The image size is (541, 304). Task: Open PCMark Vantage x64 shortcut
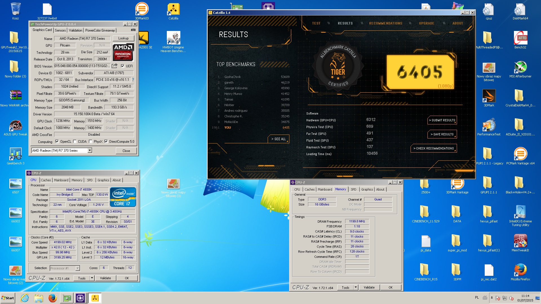pyautogui.click(x=520, y=156)
